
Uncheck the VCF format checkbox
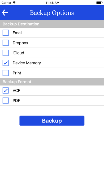(x=6, y=90)
